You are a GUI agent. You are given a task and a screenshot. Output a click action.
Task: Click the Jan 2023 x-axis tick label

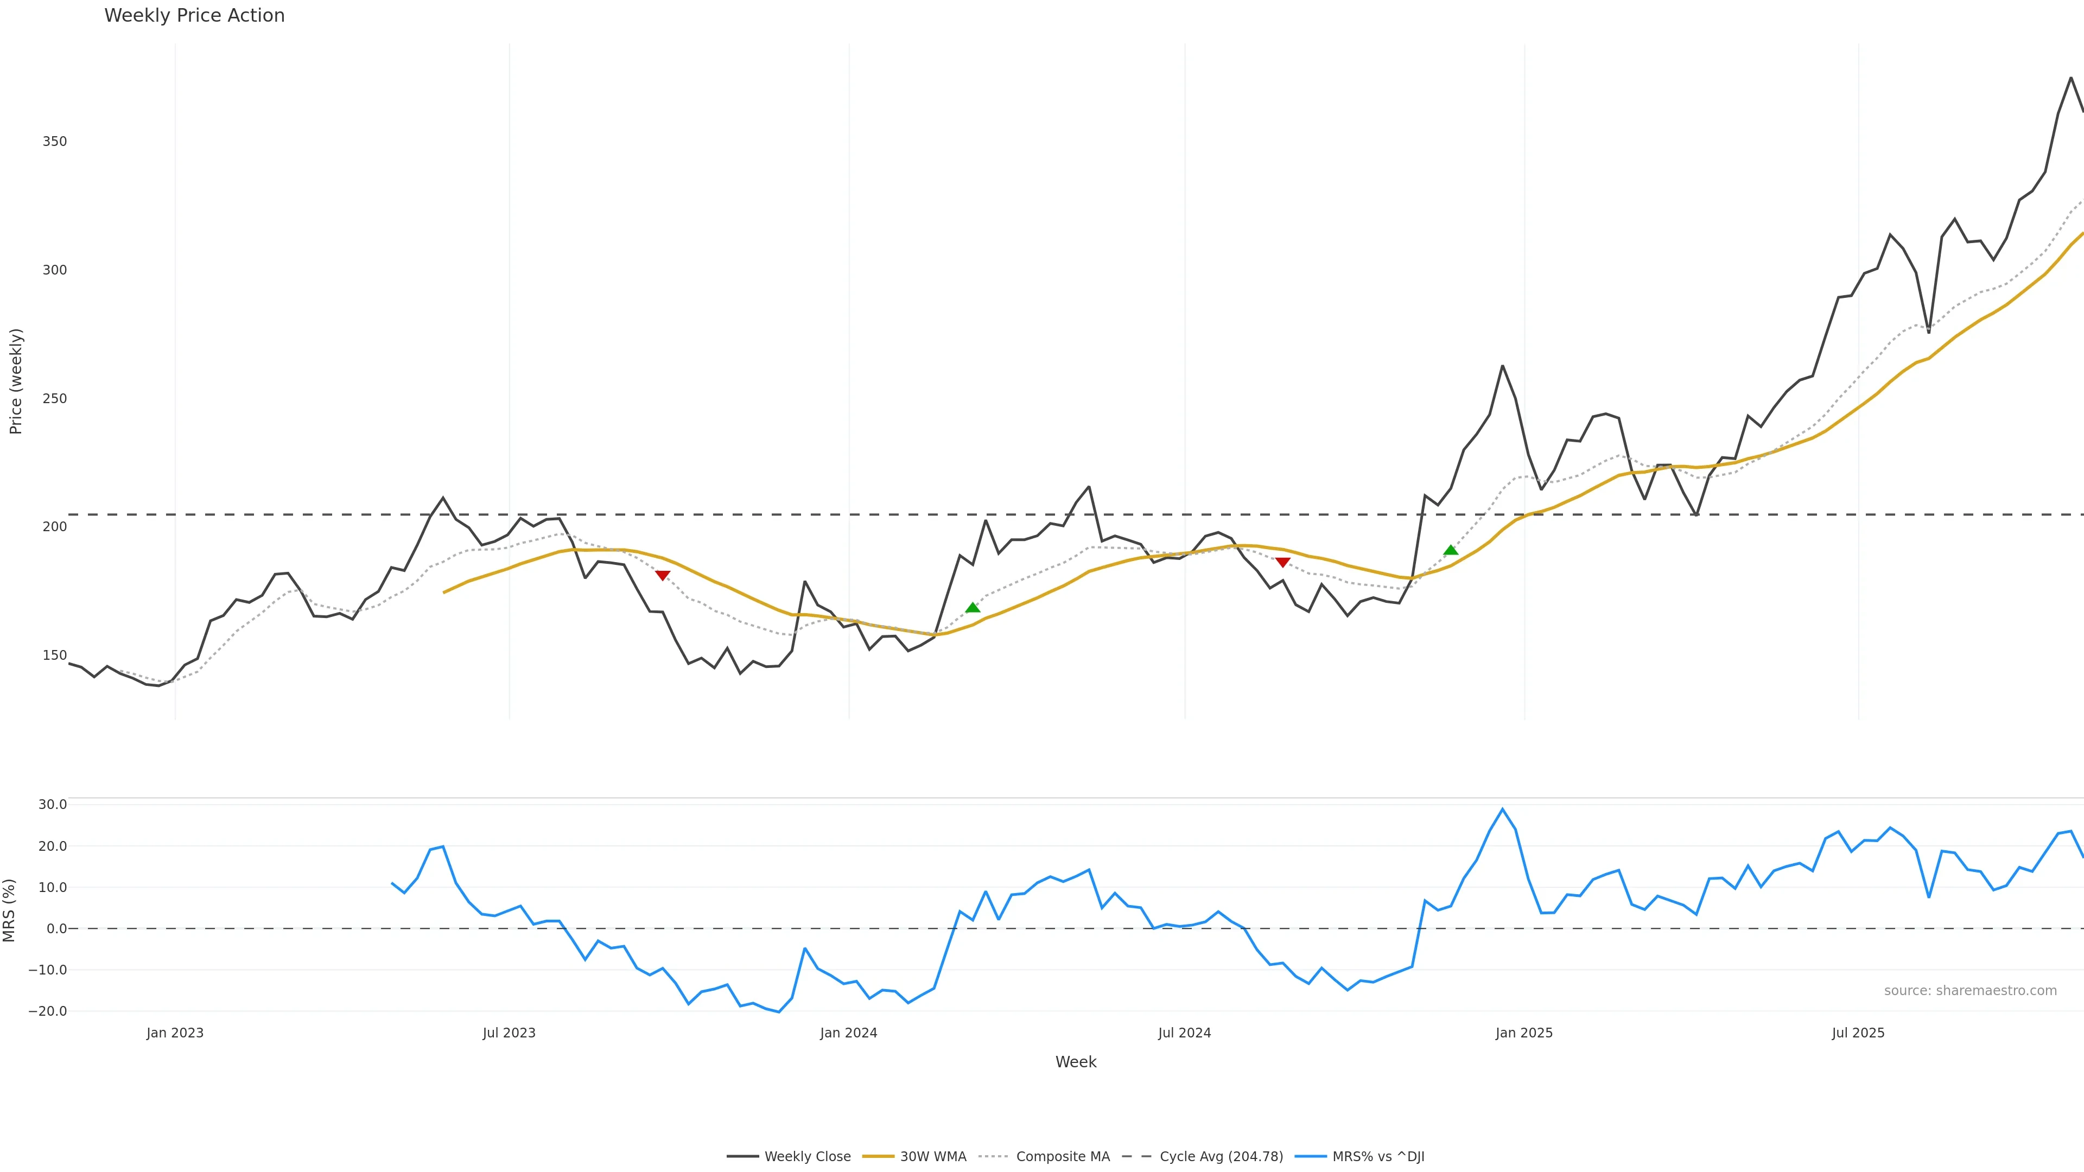tap(175, 1033)
